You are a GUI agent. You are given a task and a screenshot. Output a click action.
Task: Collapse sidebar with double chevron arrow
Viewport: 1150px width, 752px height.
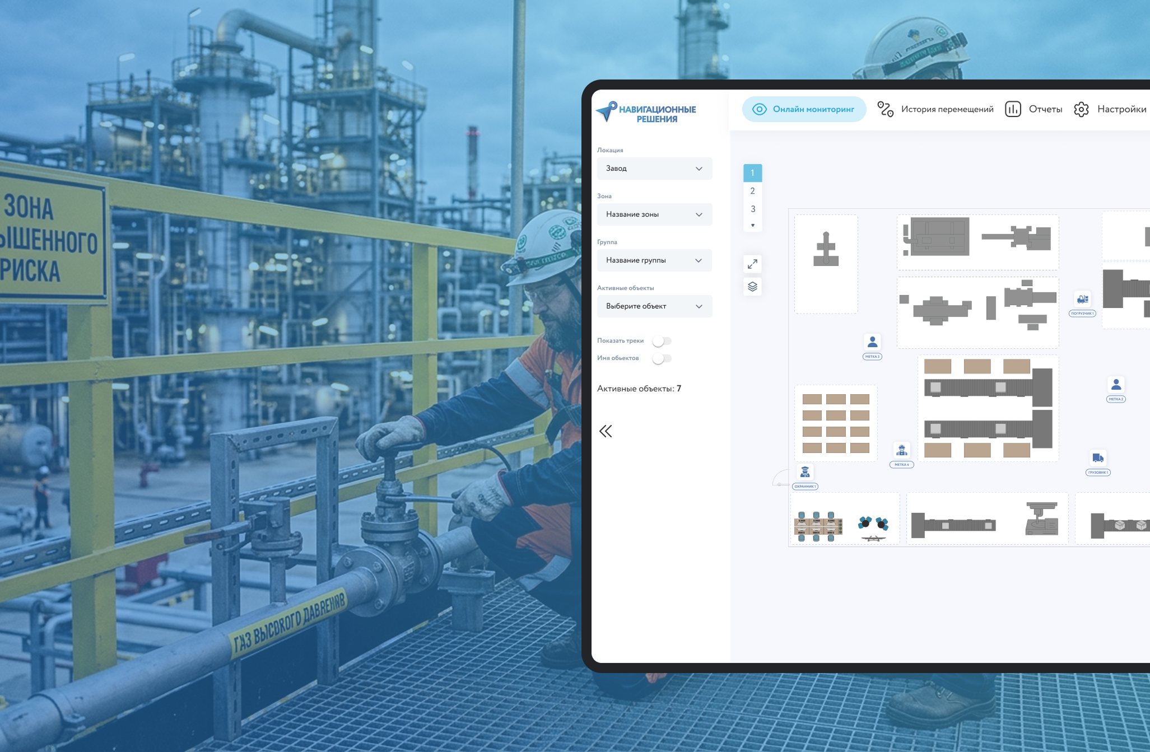606,431
